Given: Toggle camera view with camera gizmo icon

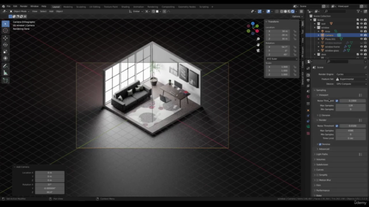Looking at the screenshot, I should [258, 51].
